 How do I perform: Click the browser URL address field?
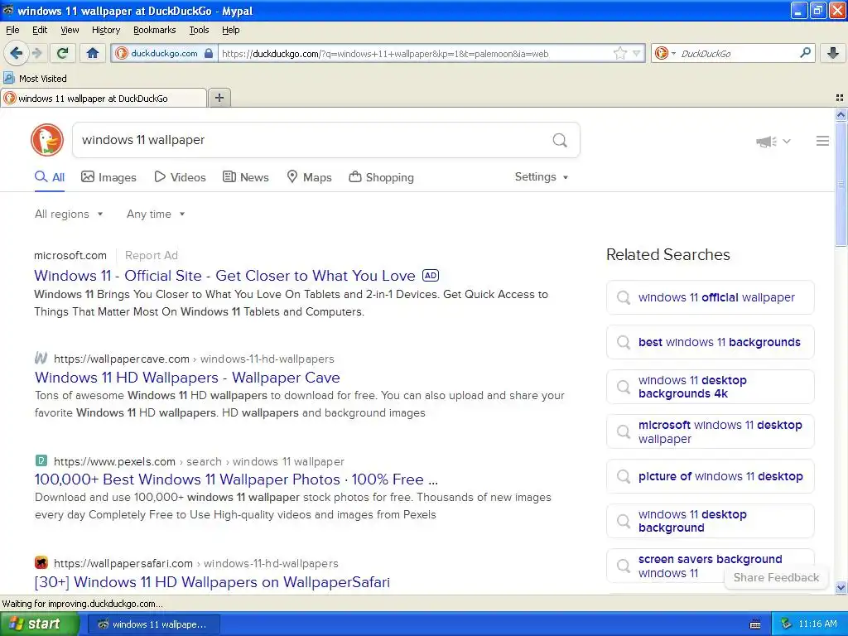[414, 53]
